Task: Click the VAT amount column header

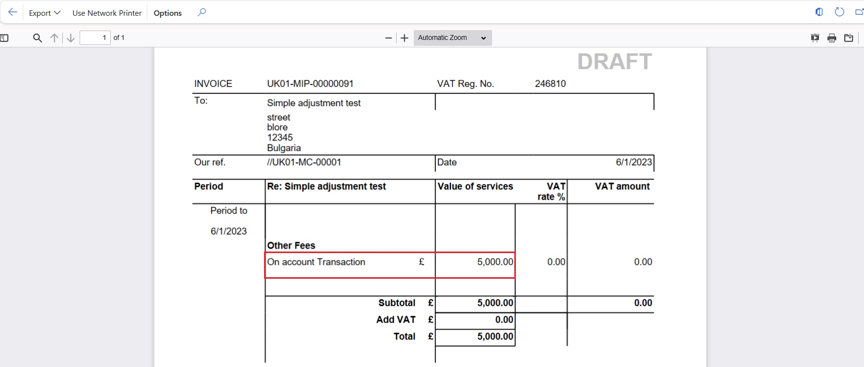Action: [622, 186]
